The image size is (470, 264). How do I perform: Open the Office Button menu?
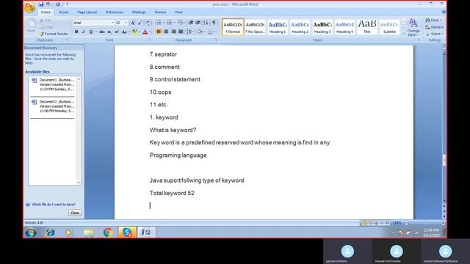click(x=29, y=7)
